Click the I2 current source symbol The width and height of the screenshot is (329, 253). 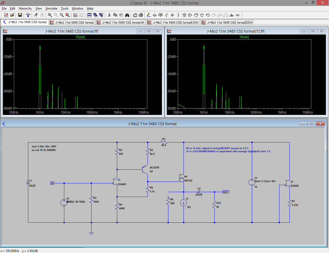[184, 203]
